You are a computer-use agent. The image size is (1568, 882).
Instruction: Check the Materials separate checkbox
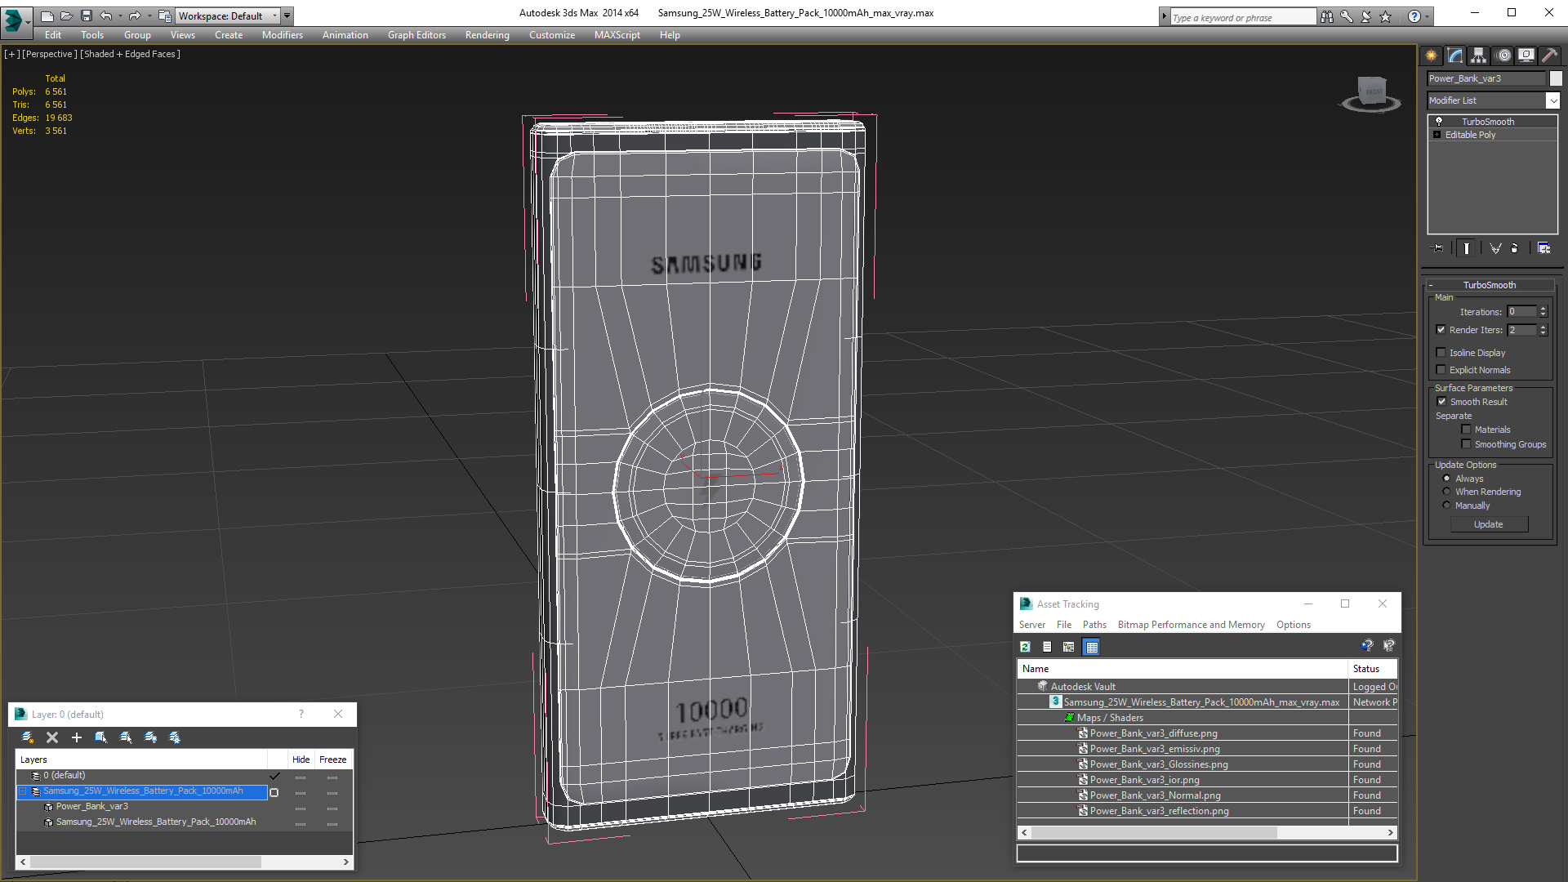point(1466,430)
